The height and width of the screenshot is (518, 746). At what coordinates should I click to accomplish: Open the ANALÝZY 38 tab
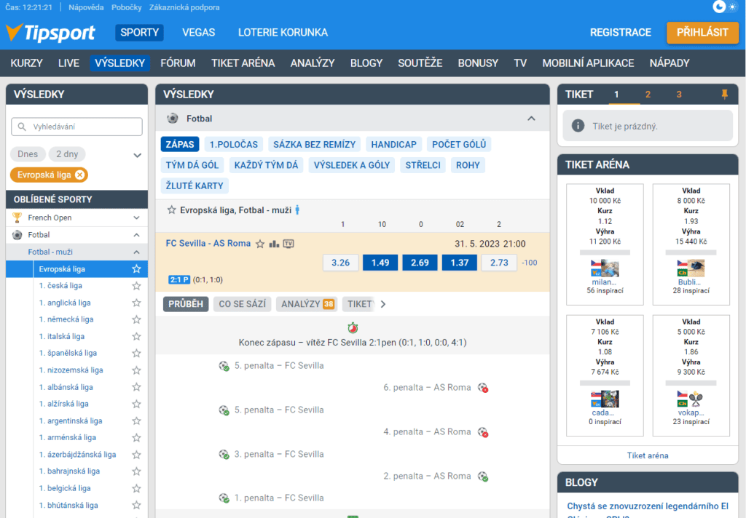click(307, 304)
